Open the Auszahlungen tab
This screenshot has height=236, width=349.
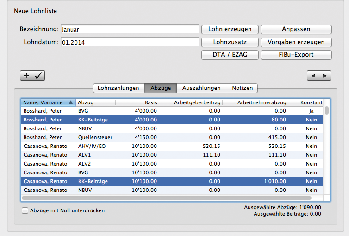(x=201, y=88)
